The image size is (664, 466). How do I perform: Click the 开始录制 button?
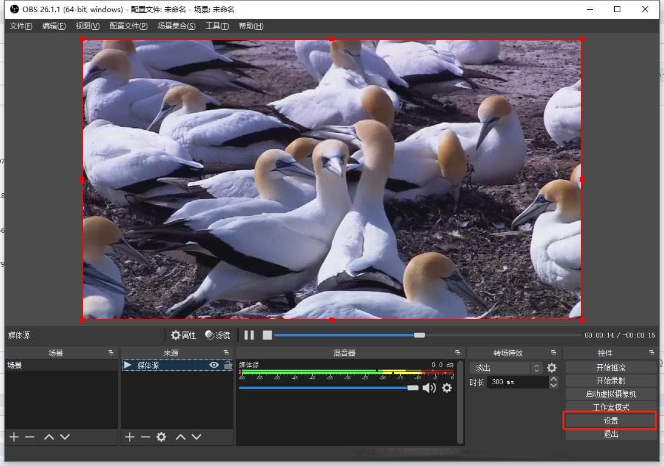click(611, 381)
